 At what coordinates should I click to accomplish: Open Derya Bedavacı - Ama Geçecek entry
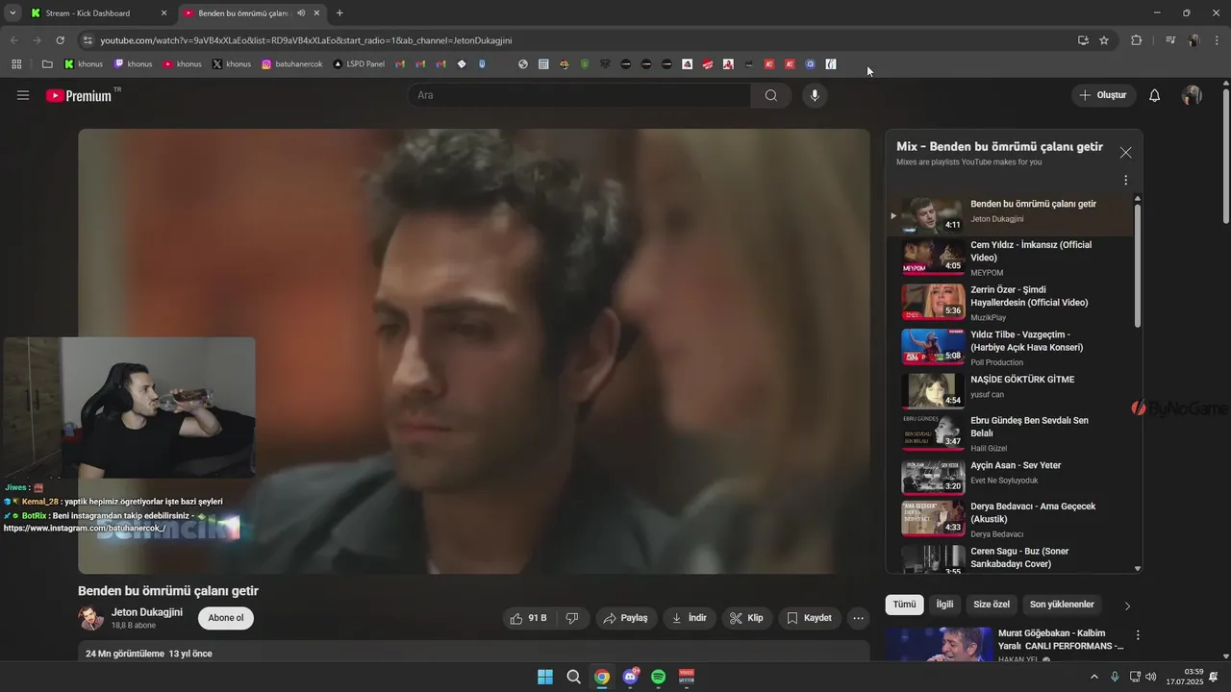pyautogui.click(x=1010, y=519)
